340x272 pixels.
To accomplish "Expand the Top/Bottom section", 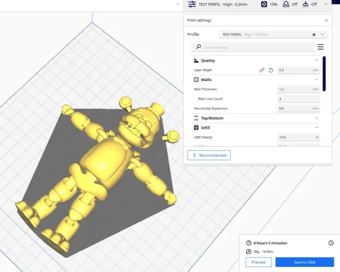I will point(316,118).
